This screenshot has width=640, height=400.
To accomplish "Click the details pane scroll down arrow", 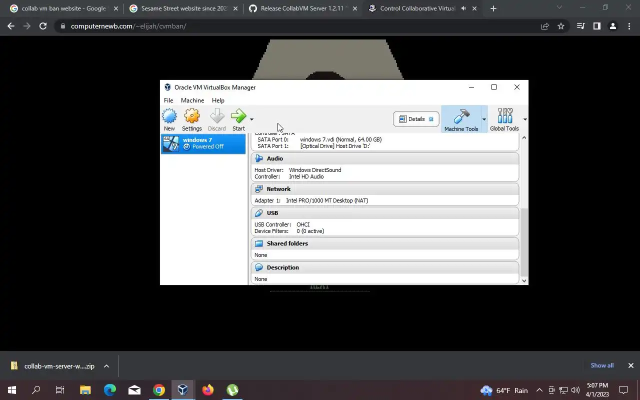I will coord(524,280).
